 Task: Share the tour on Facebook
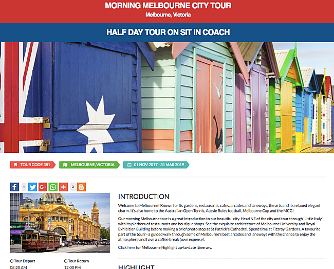coord(14,187)
